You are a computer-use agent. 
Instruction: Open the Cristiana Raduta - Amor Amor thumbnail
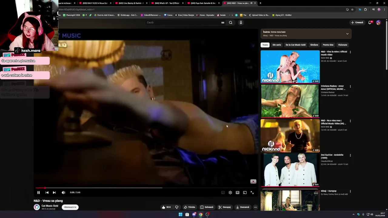[290, 101]
